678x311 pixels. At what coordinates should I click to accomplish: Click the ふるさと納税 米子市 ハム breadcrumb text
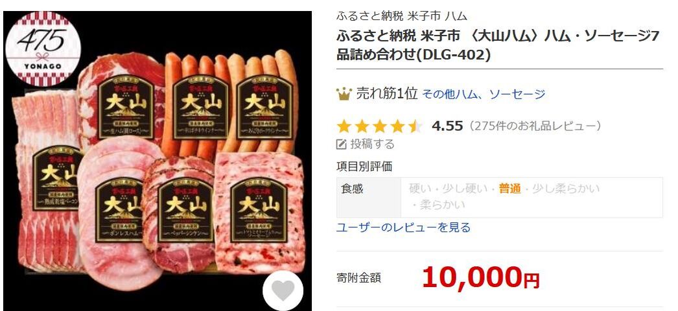click(402, 16)
